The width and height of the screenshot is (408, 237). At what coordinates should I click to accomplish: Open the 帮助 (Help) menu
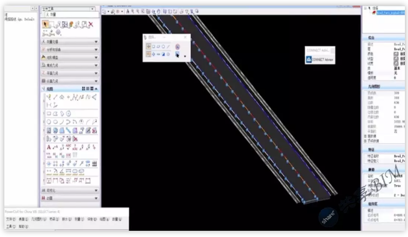24,226
